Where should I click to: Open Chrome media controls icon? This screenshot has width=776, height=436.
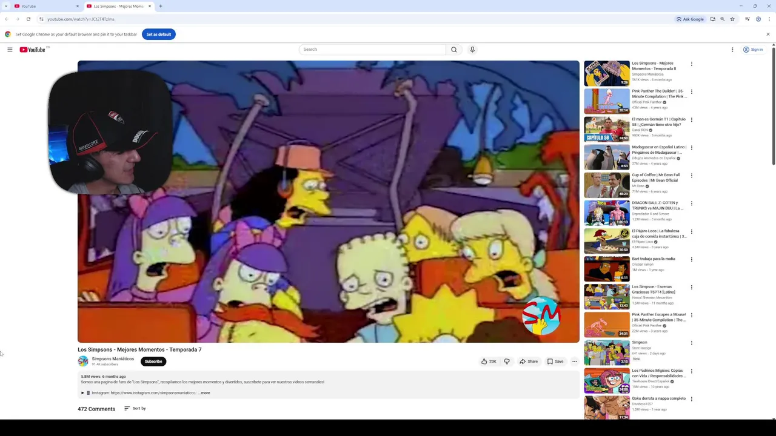click(748, 19)
